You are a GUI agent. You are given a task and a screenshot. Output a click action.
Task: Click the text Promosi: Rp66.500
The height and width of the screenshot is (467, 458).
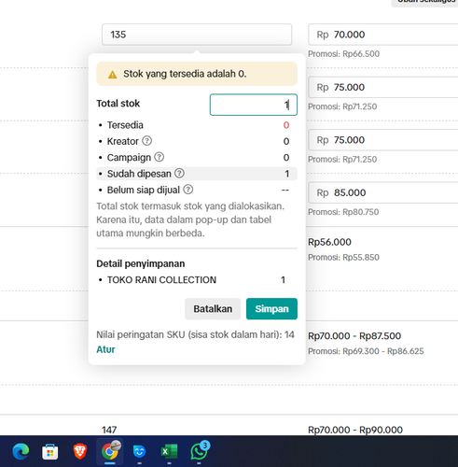click(x=343, y=54)
